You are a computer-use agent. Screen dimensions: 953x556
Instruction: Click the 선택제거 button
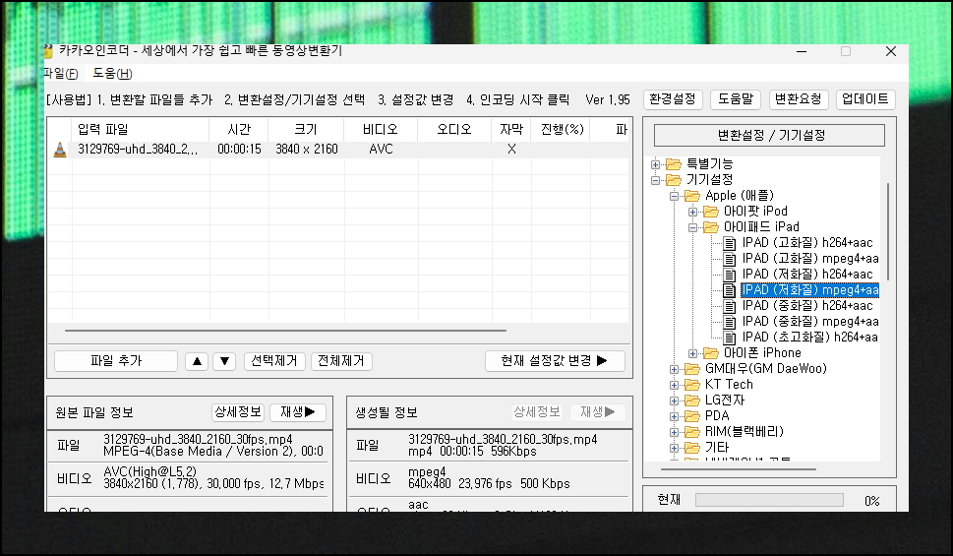274,361
